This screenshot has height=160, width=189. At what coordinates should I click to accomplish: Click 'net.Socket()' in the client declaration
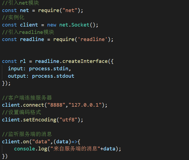pos(77,25)
